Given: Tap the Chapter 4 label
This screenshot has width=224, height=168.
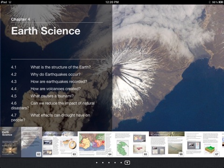Looking at the screenshot, I should pos(21,19).
